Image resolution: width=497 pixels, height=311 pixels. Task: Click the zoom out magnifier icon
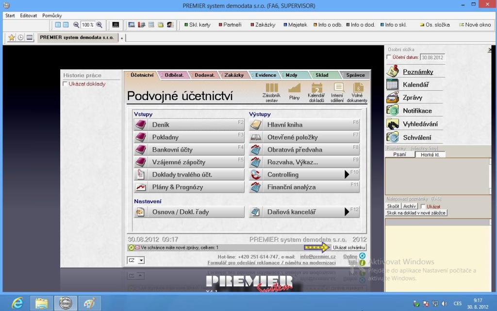76,25
